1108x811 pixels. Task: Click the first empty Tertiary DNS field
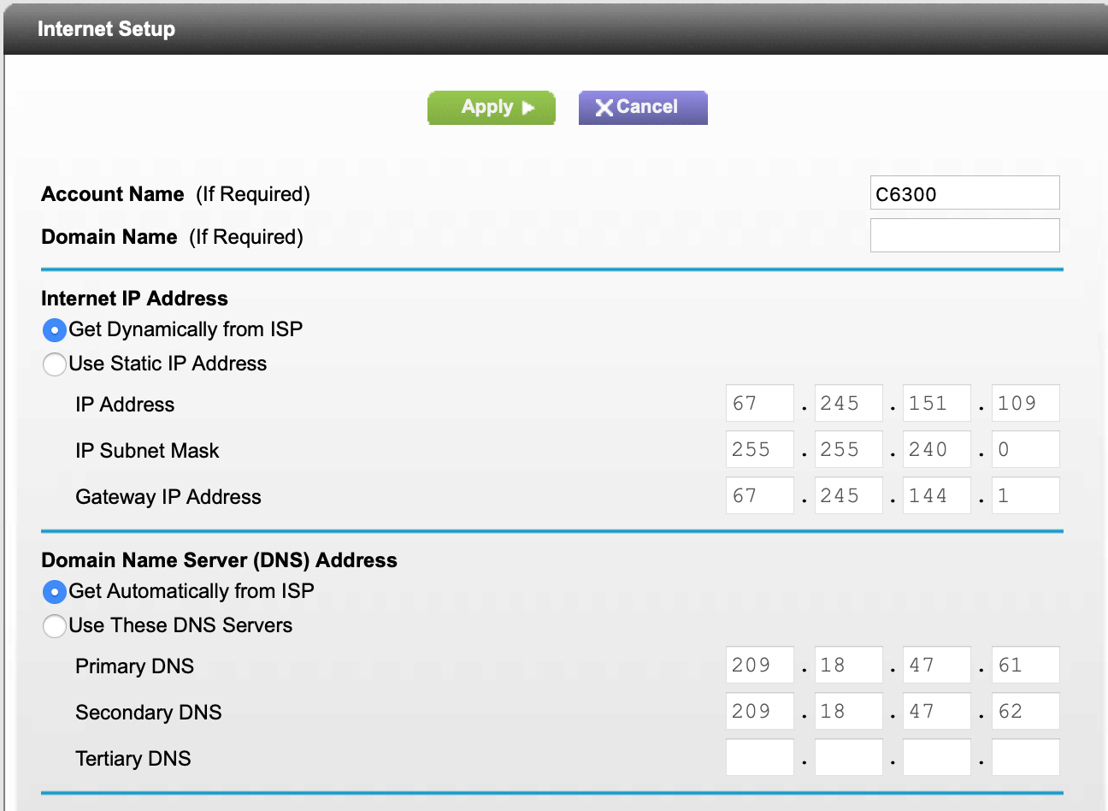tap(759, 756)
